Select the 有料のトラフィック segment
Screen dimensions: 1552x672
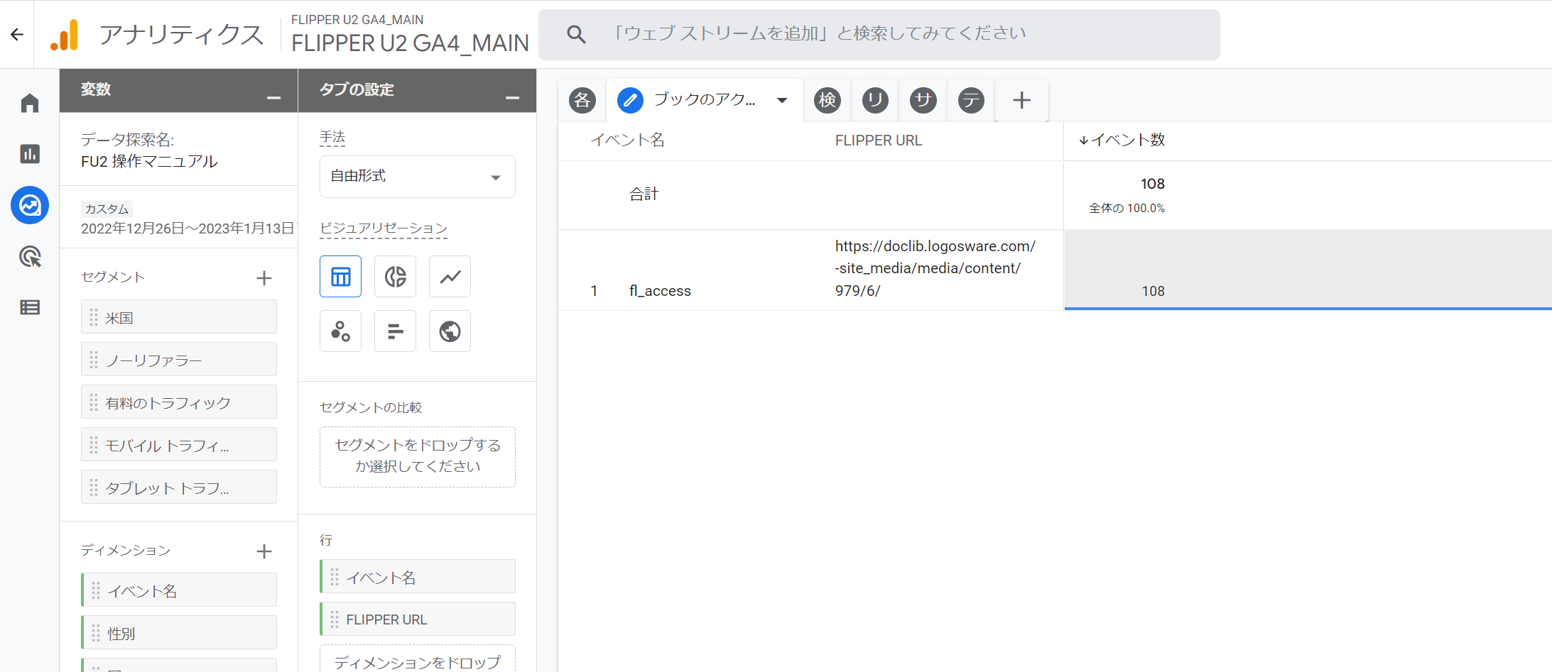pos(179,402)
